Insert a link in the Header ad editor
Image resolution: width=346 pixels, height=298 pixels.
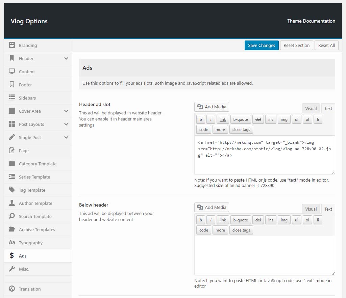click(222, 119)
